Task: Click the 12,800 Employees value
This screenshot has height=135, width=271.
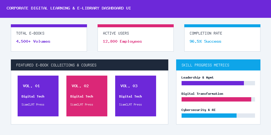Action: click(x=122, y=41)
